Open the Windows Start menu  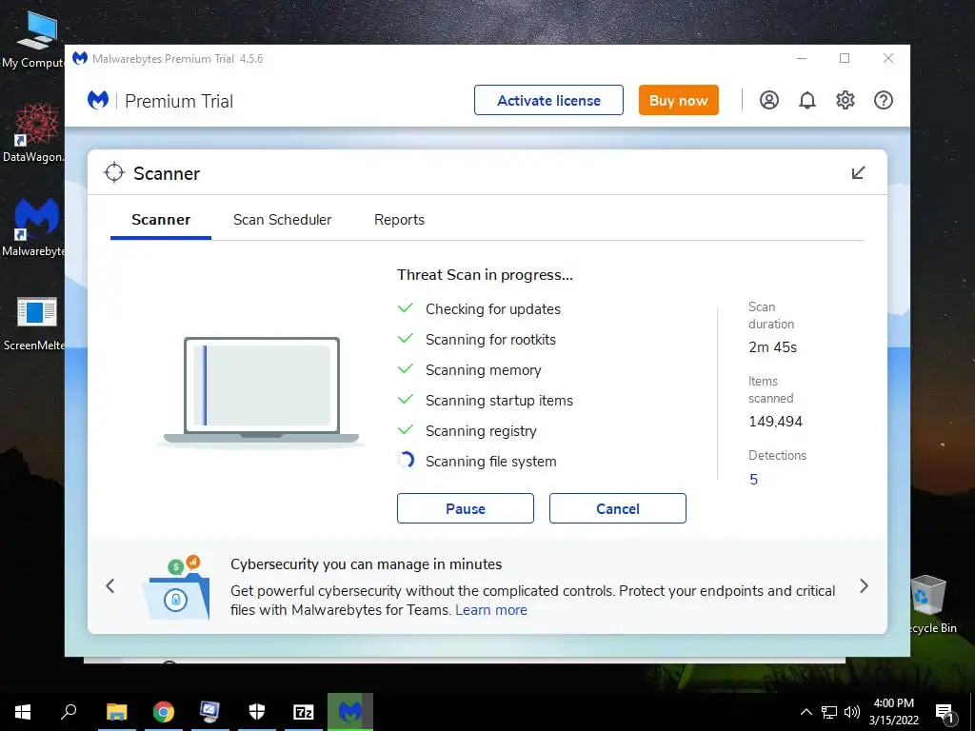(x=23, y=712)
